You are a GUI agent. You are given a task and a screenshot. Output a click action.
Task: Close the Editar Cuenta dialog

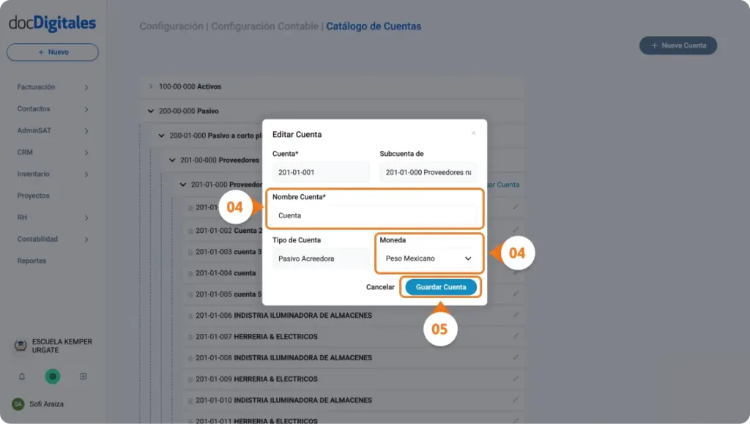(x=473, y=133)
